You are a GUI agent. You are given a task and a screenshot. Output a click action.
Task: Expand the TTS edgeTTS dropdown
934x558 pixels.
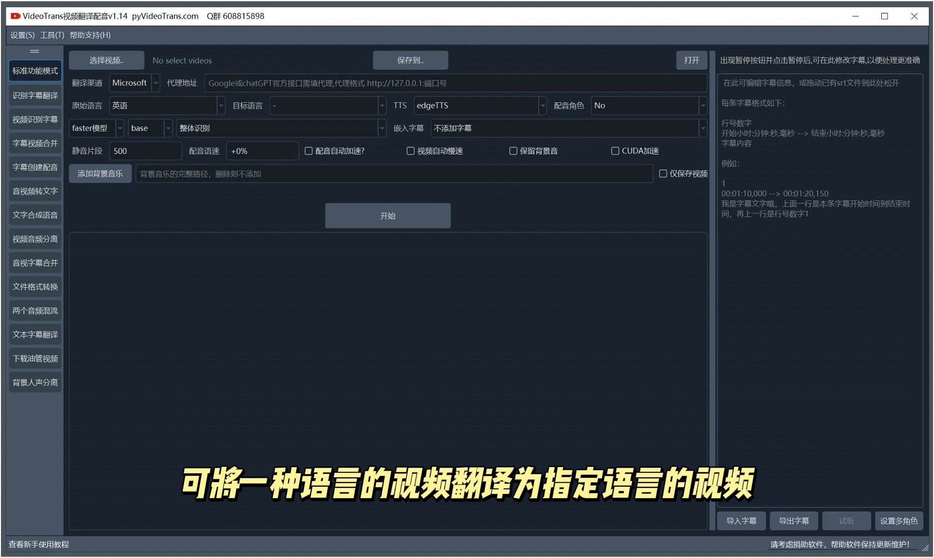click(x=480, y=106)
